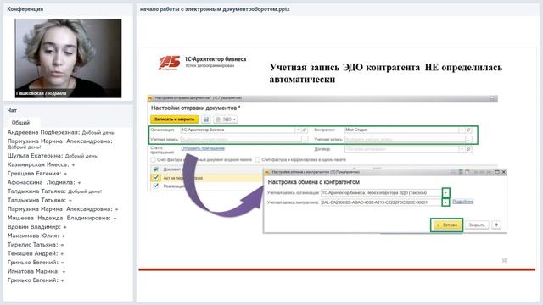Image resolution: width=543 pixels, height=305 pixels.
Task: Uncheck the Реализация row checkbox
Action: pyautogui.click(x=156, y=186)
